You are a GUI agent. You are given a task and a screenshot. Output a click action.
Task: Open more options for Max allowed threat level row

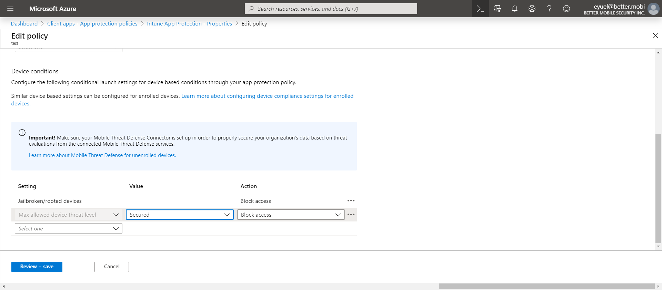coord(351,215)
